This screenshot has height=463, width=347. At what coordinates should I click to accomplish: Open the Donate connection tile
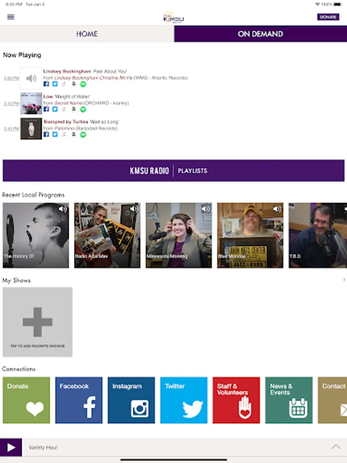click(26, 400)
